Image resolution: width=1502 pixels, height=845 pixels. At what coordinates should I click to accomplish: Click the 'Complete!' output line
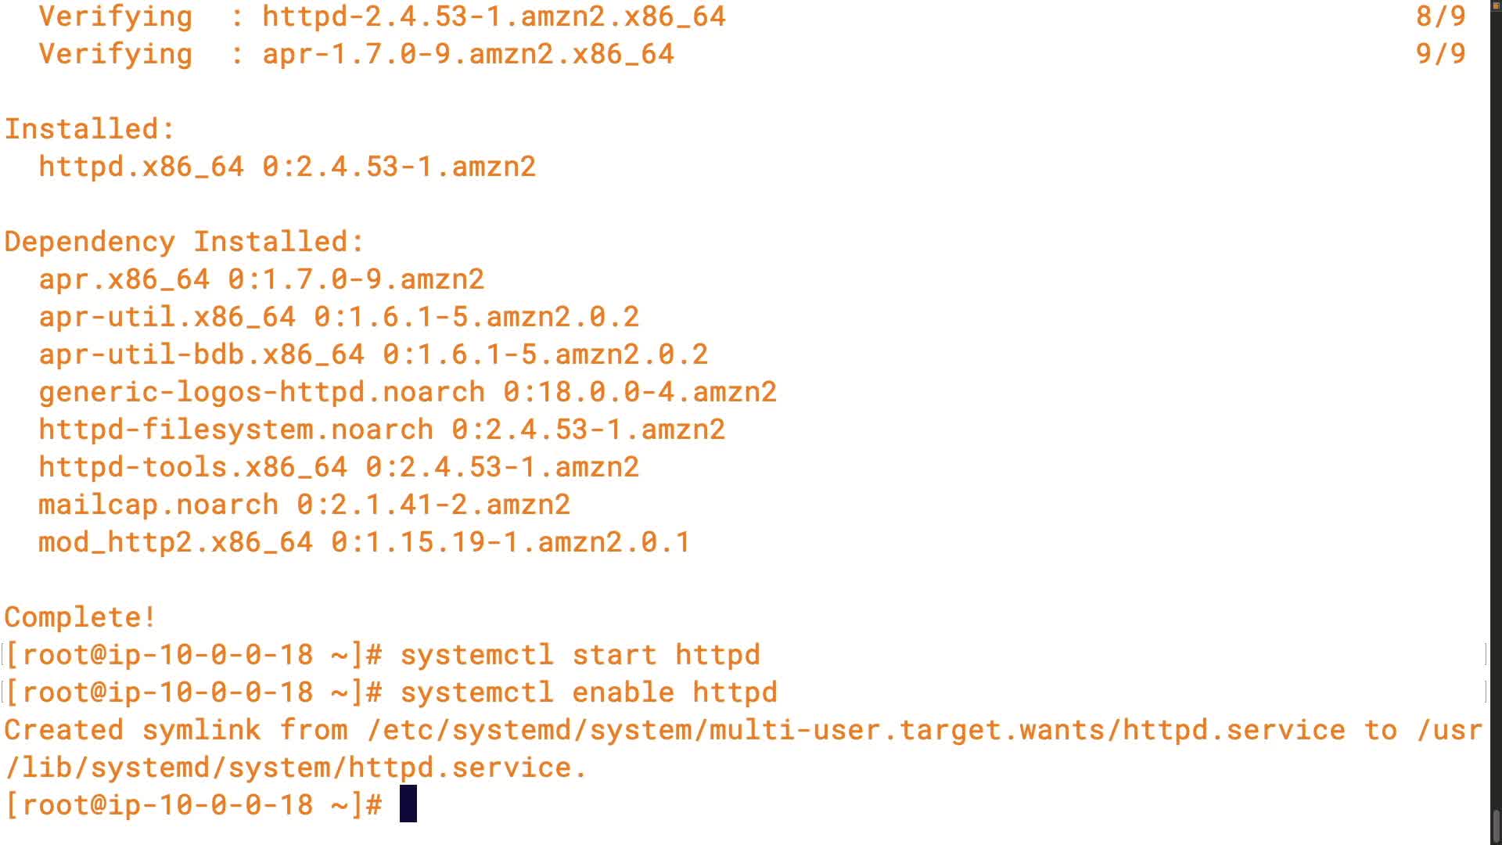[x=80, y=617]
